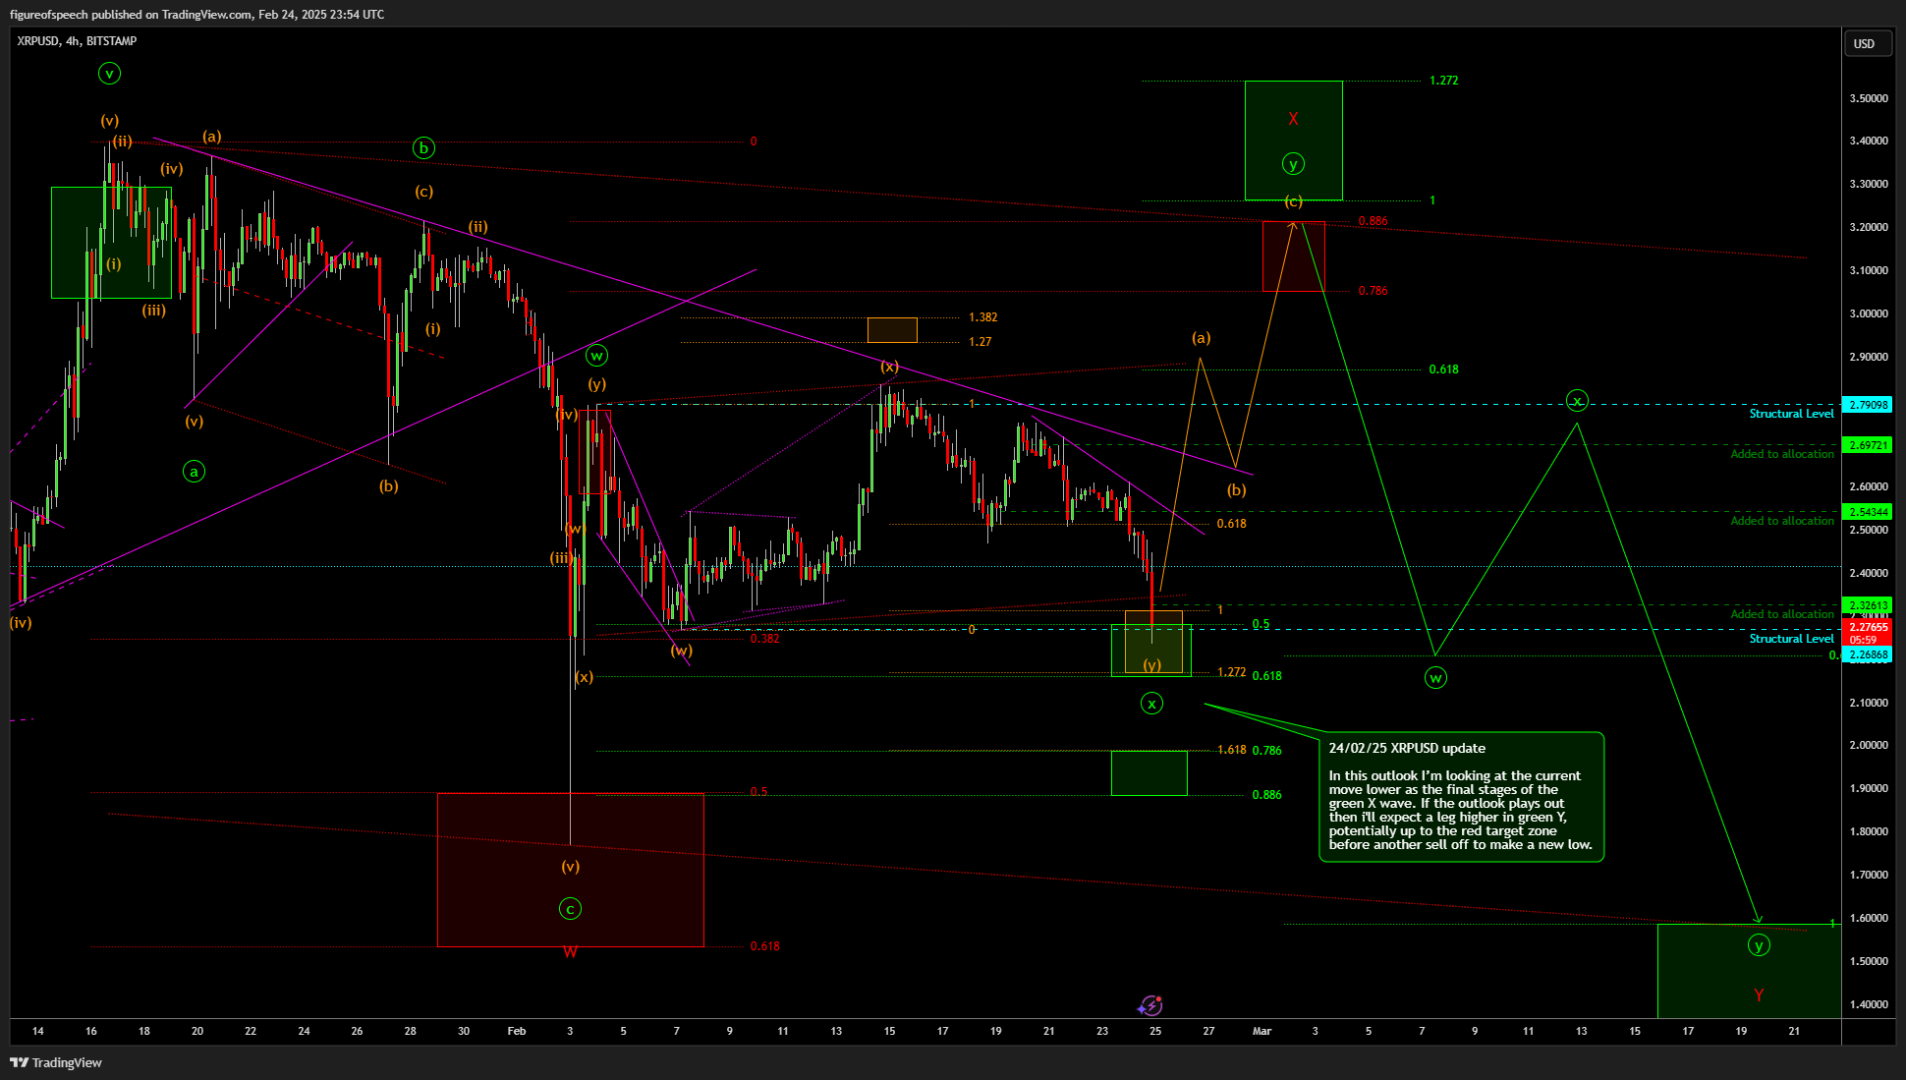The image size is (1906, 1080).
Task: Click the small orange target box near 1.382
Action: 892,330
